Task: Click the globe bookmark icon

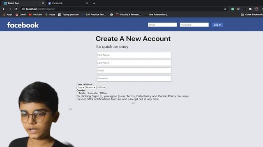Action: click(111, 15)
